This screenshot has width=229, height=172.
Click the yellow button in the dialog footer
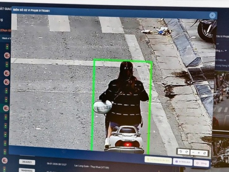[158, 160]
